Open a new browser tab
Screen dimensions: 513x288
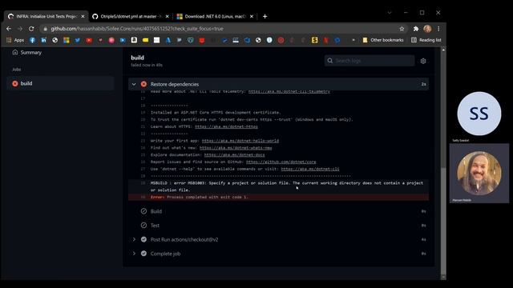point(265,16)
